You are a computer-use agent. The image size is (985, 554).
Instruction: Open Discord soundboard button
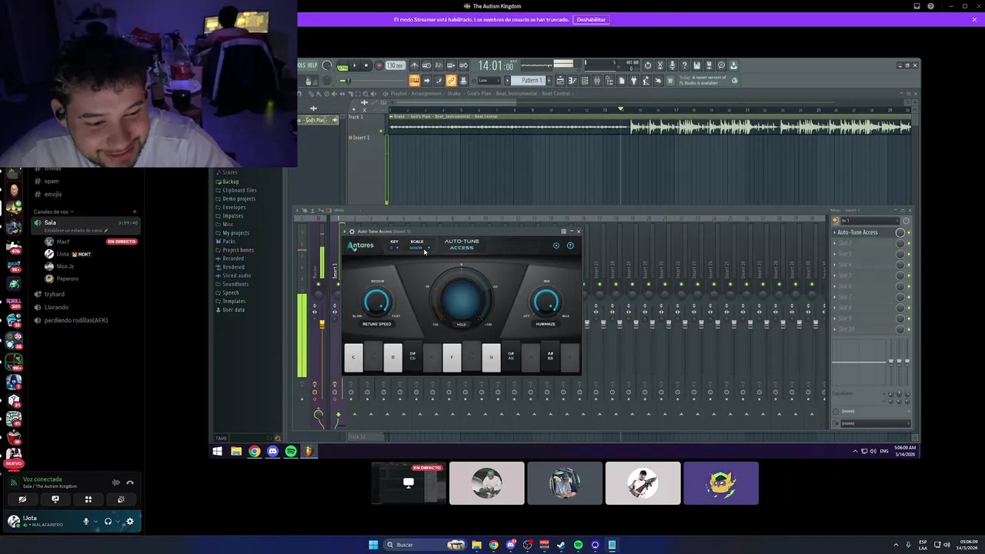[x=121, y=499]
